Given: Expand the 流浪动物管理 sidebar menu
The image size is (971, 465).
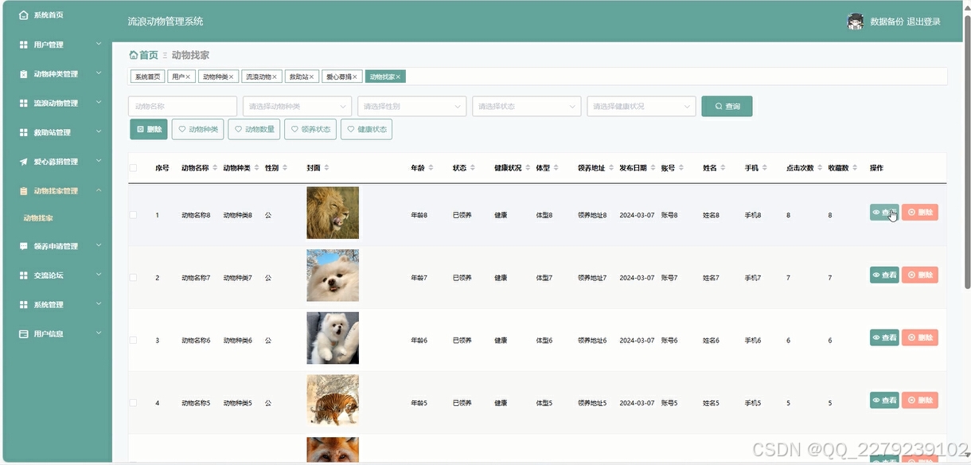Looking at the screenshot, I should (99, 103).
